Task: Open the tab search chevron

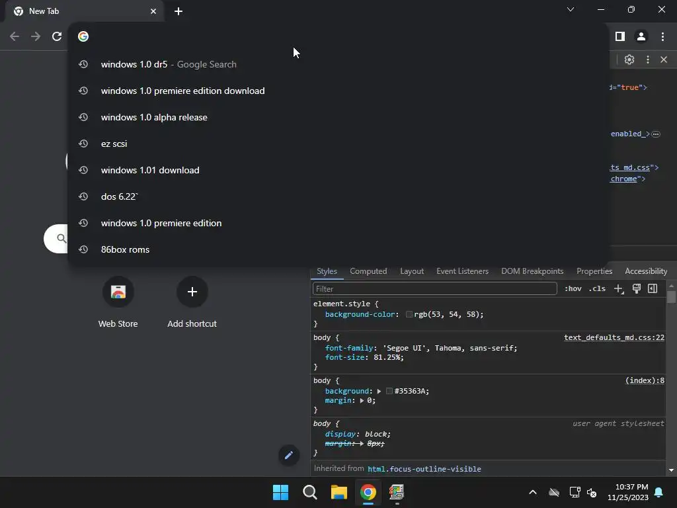Action: tap(571, 9)
